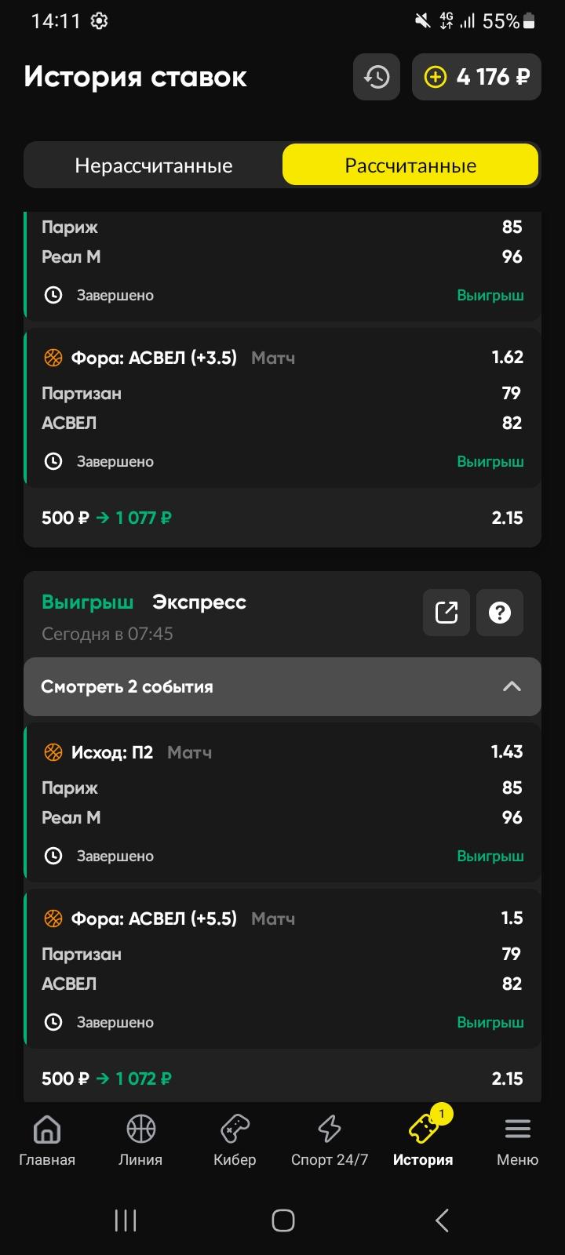Open the Меню hamburger icon
The height and width of the screenshot is (1255, 565).
(518, 1129)
